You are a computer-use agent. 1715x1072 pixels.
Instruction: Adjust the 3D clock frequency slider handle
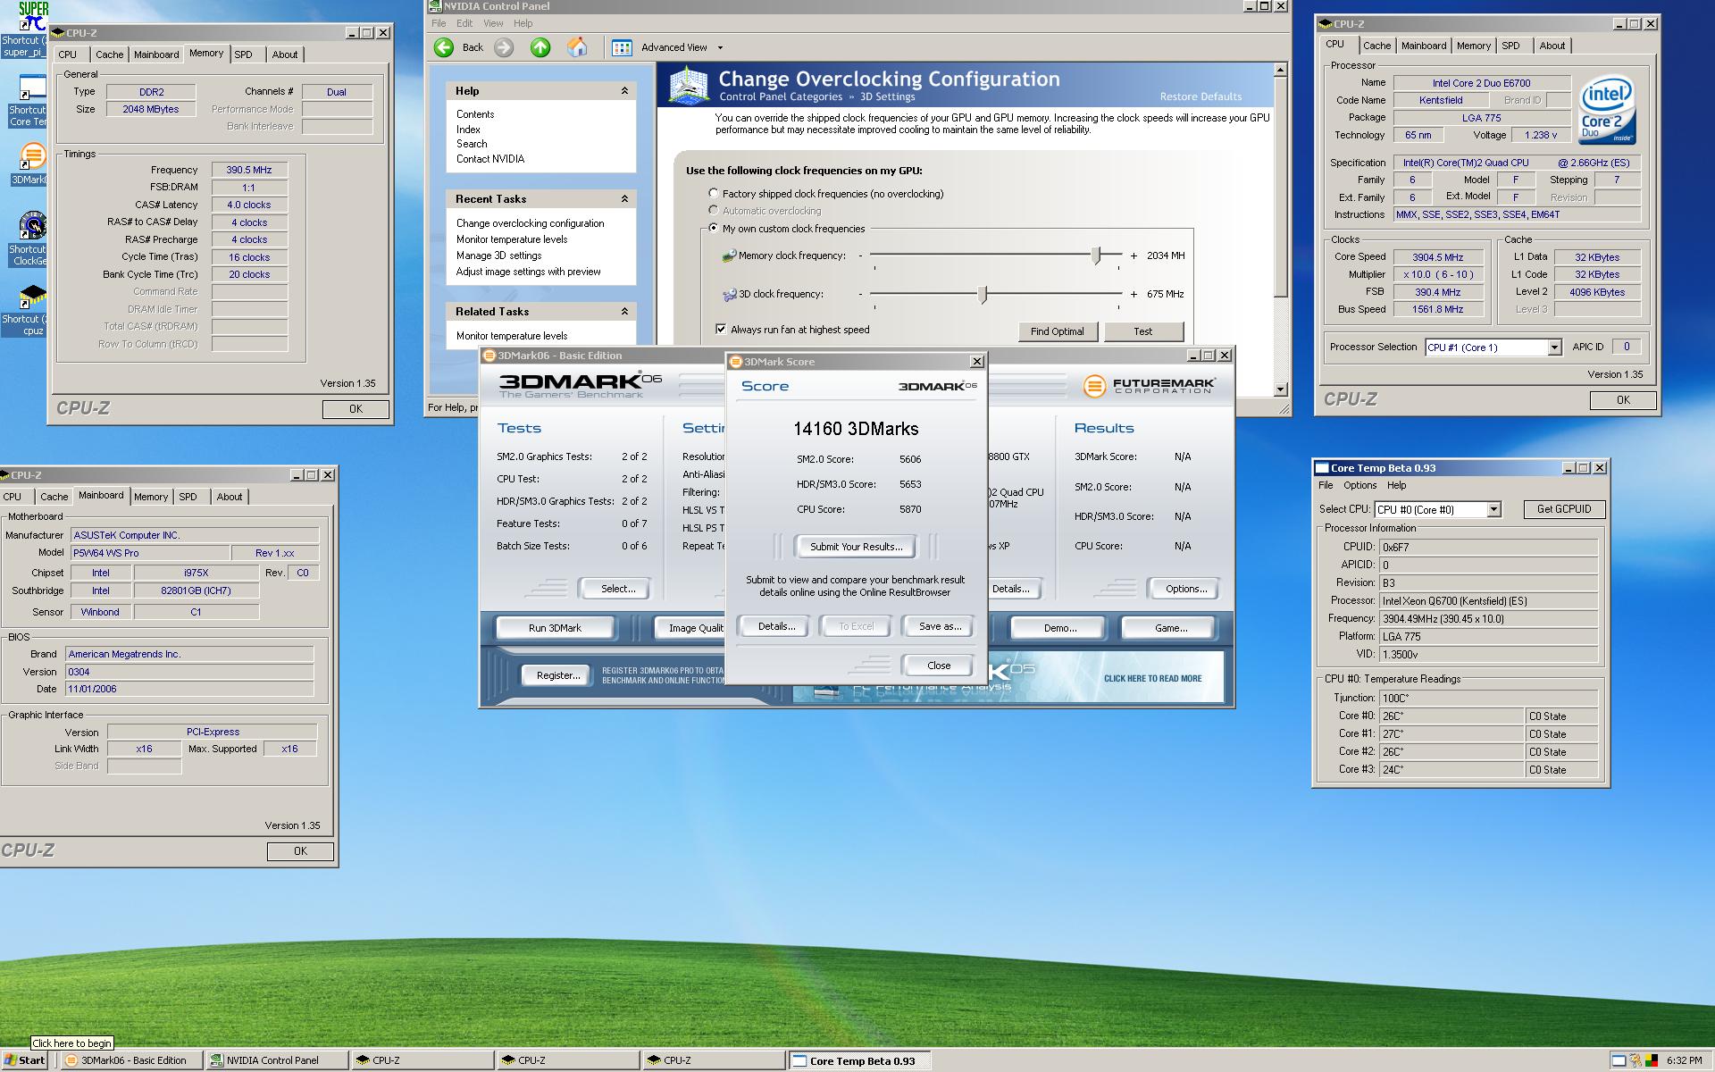tap(983, 294)
